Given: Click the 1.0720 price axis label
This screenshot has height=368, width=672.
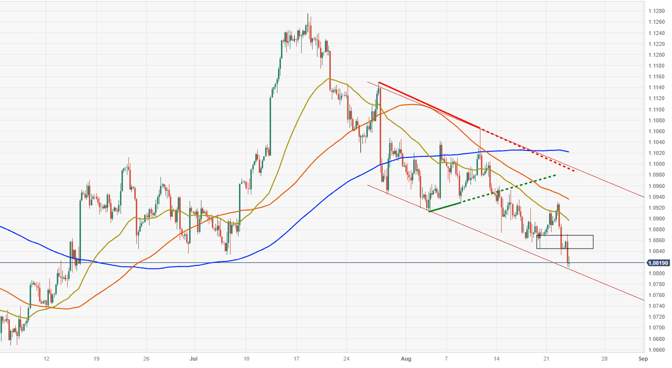Looking at the screenshot, I should 657,317.
